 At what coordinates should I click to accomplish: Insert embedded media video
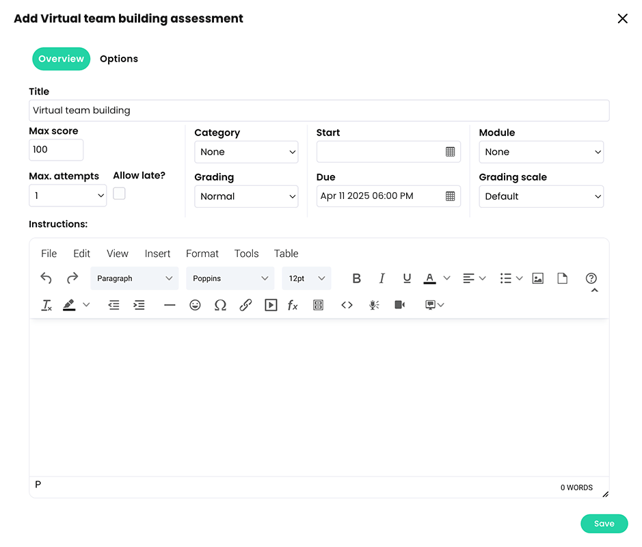click(x=271, y=305)
